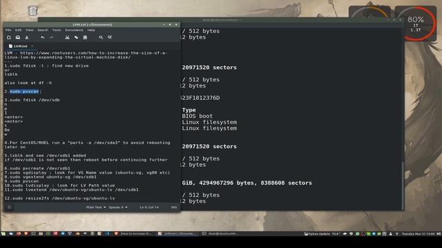The image size is (442, 248).
Task: Click 'also look at df -h' line
Action: click(x=28, y=83)
